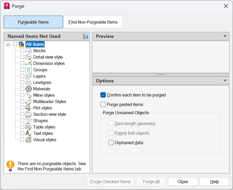Collapse the Options panel arrow
This screenshot has width=233, height=190.
pyautogui.click(x=225, y=81)
